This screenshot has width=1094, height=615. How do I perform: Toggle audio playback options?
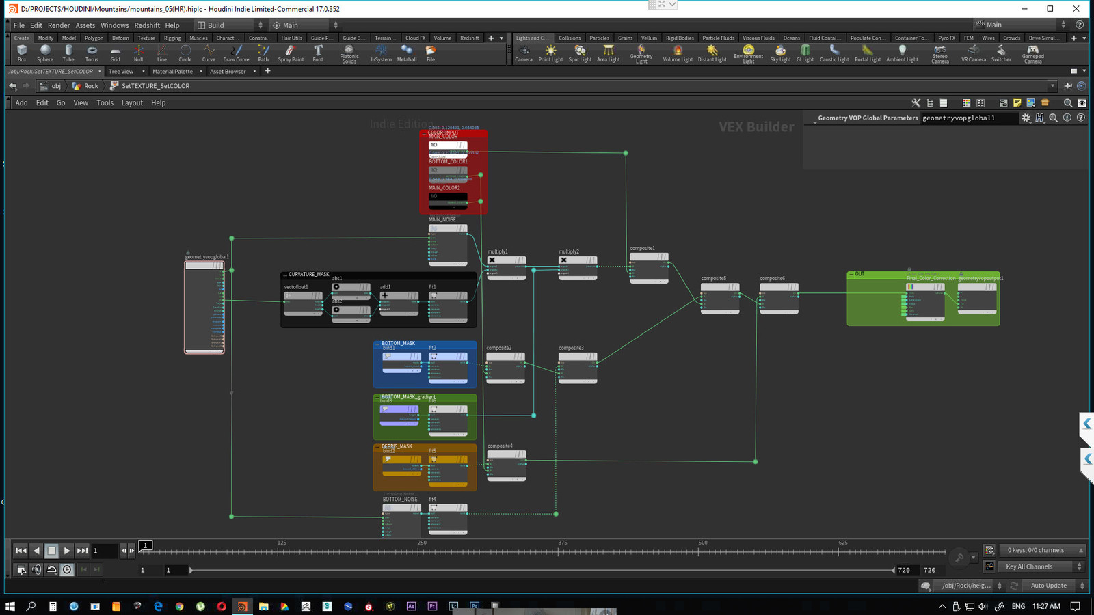[x=36, y=569]
